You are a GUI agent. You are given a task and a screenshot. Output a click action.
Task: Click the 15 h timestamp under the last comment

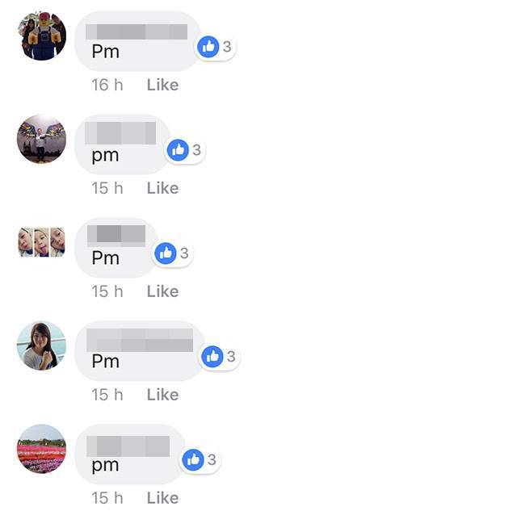click(107, 498)
